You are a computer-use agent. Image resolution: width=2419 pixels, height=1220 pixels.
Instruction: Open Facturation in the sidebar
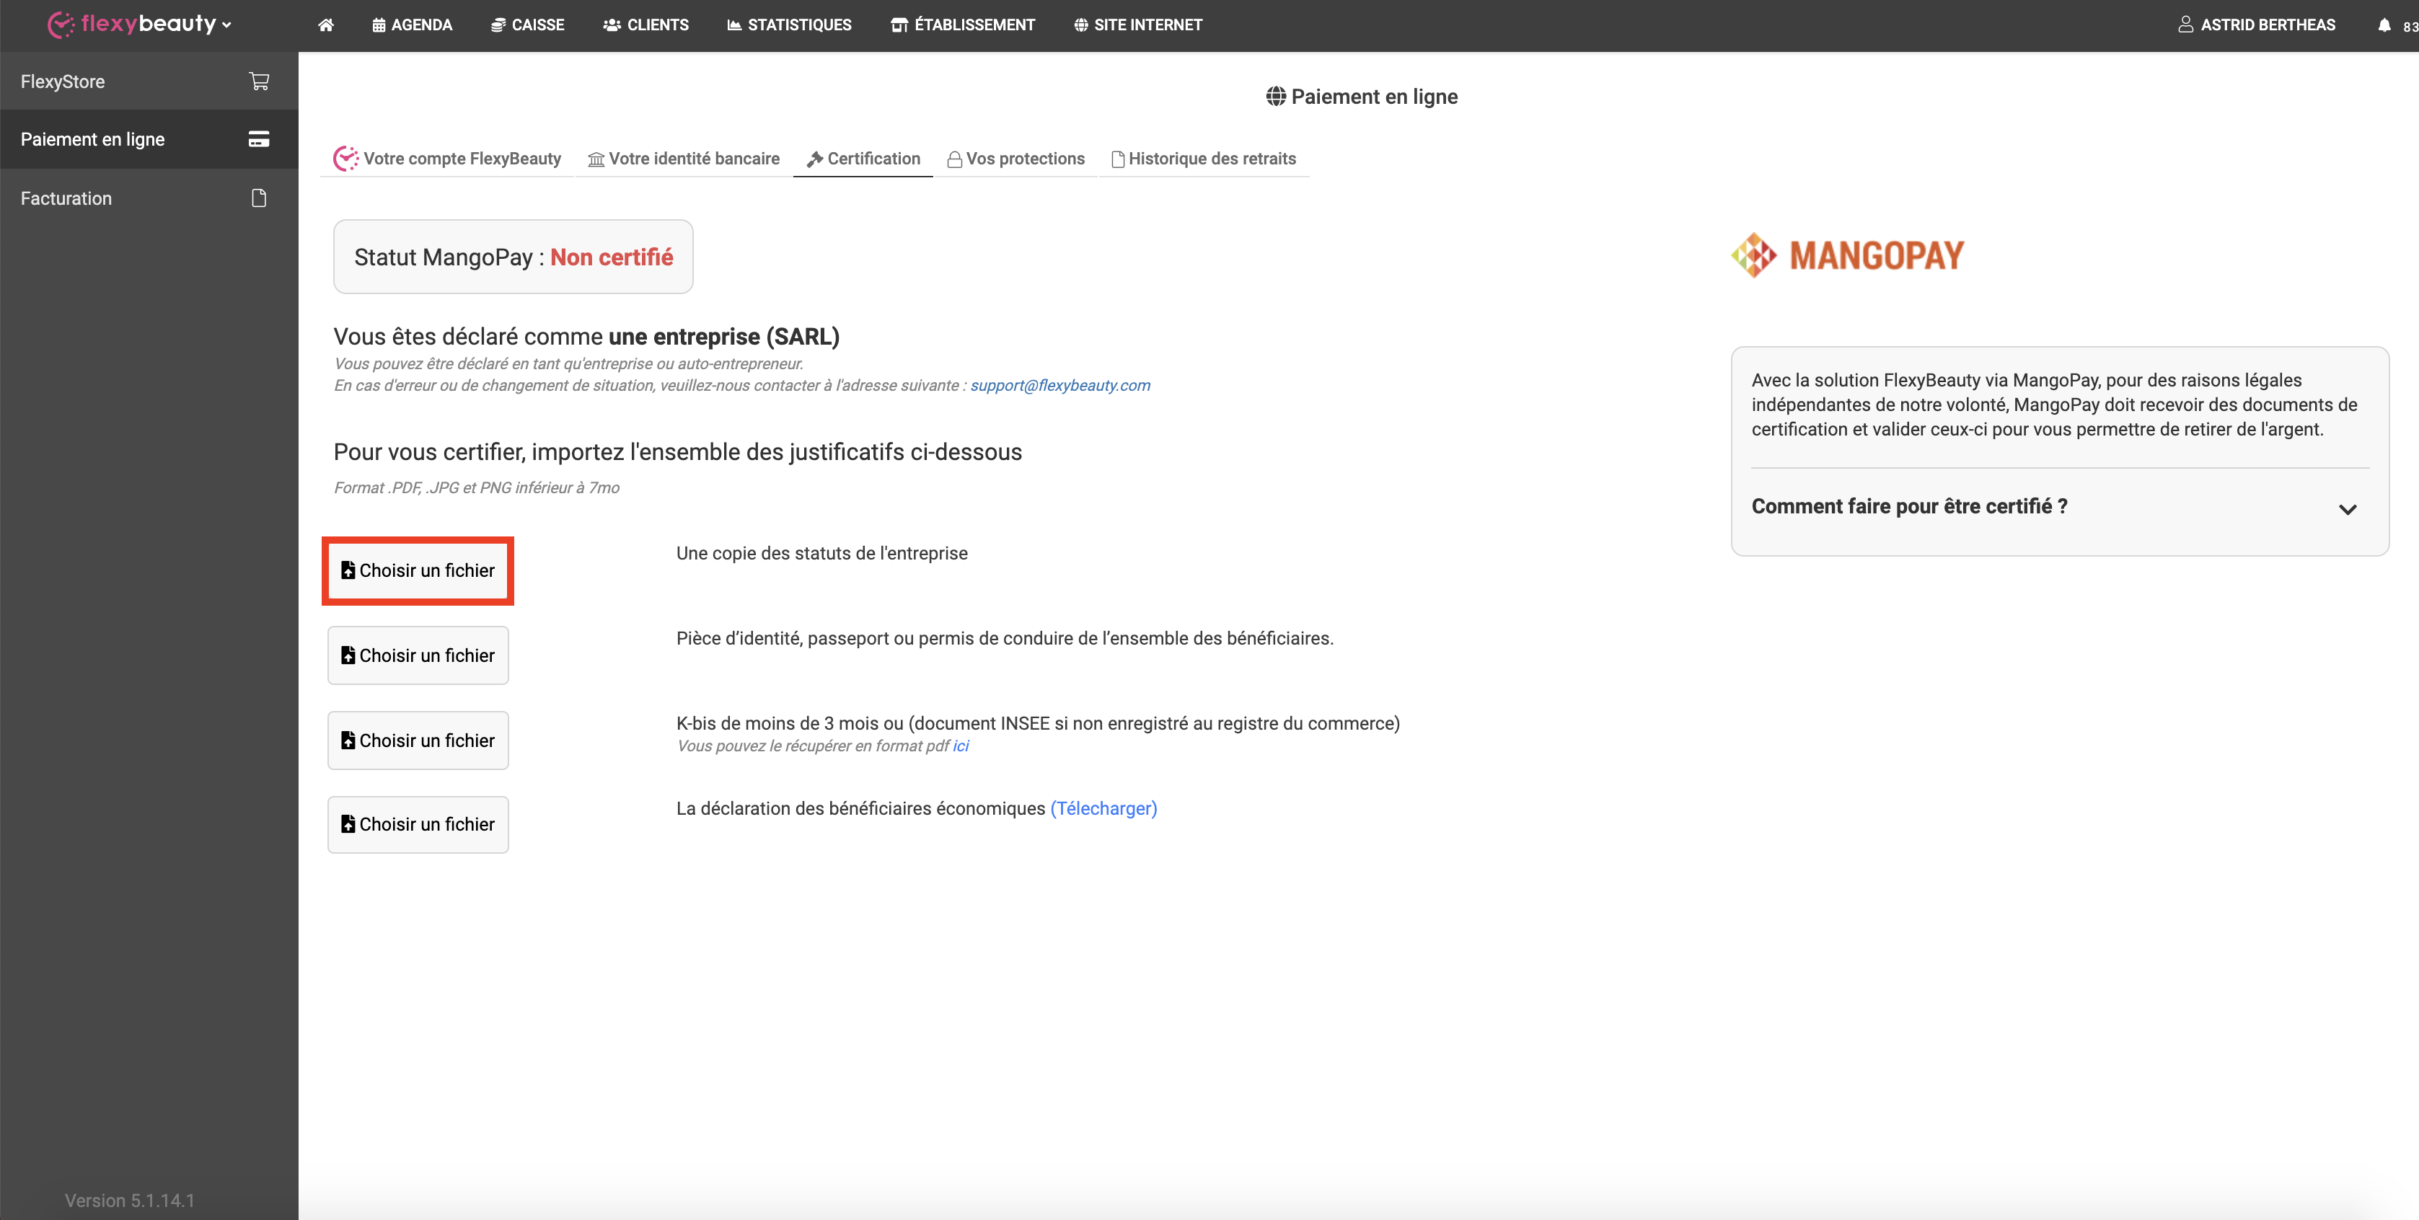(x=149, y=198)
